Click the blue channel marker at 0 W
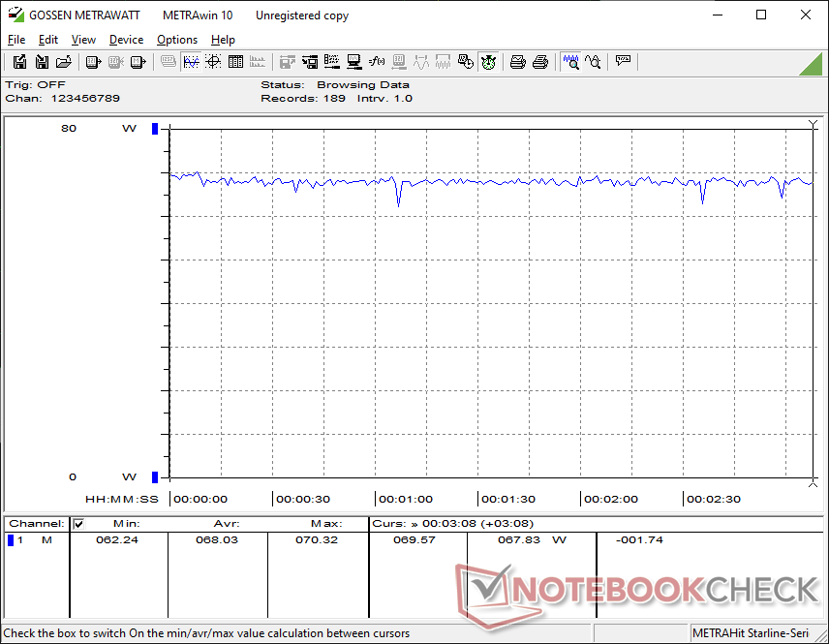 tap(155, 476)
